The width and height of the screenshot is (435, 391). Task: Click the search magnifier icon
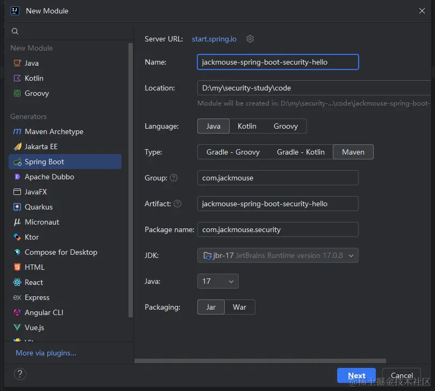[x=15, y=31]
